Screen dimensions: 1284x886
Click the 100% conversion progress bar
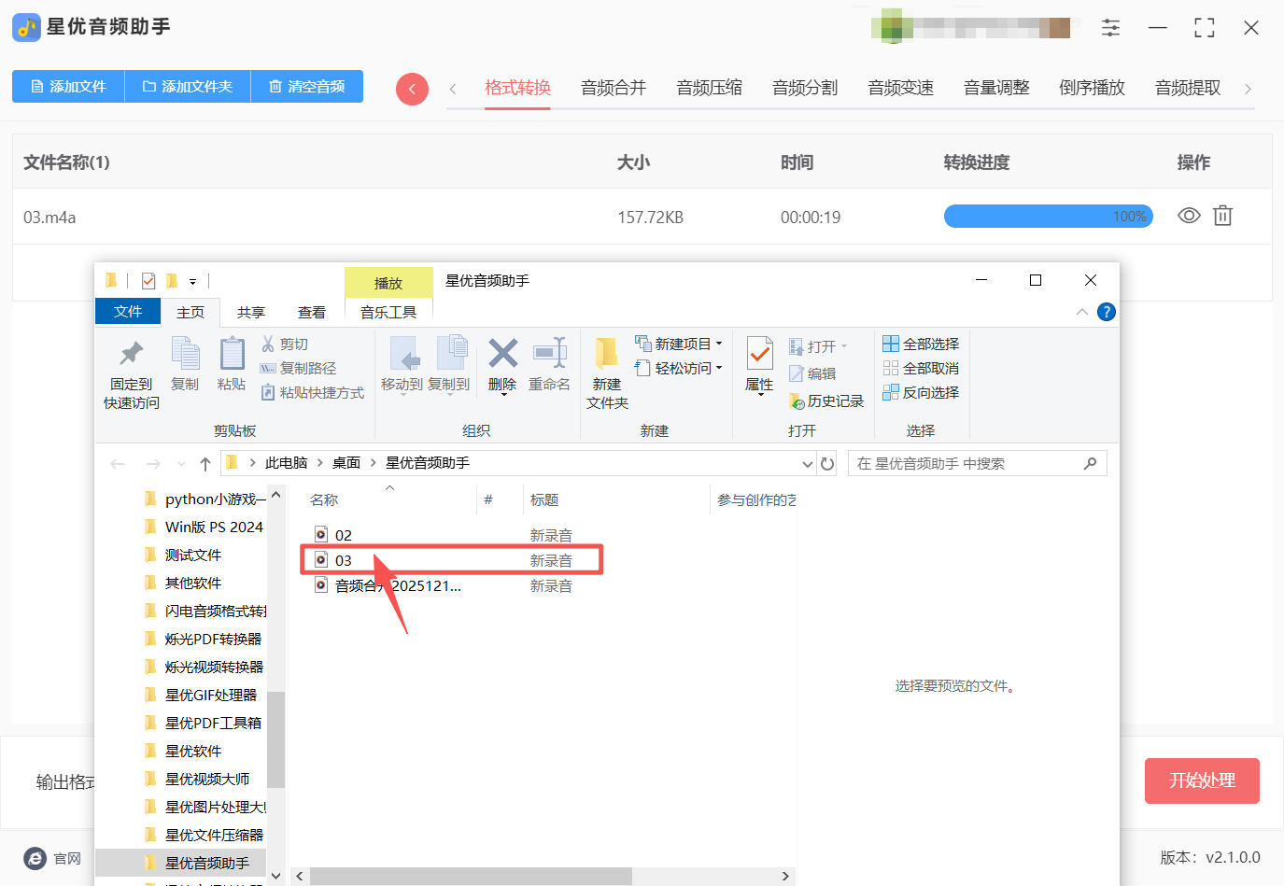1048,216
